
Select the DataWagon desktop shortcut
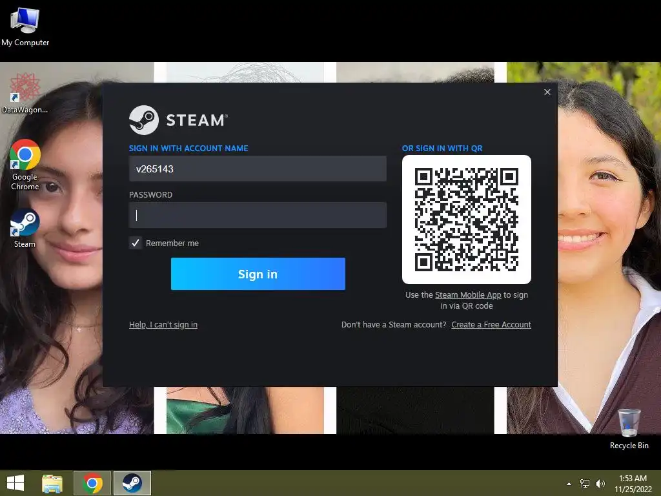(25, 93)
